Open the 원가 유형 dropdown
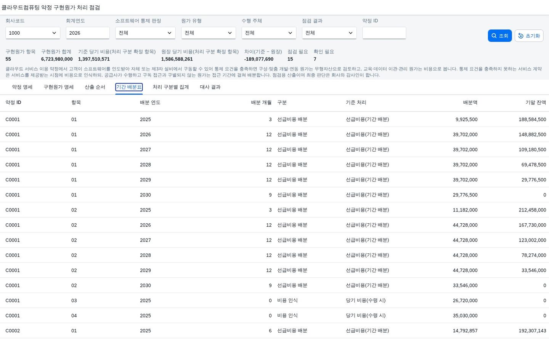The image size is (549, 343). [209, 33]
